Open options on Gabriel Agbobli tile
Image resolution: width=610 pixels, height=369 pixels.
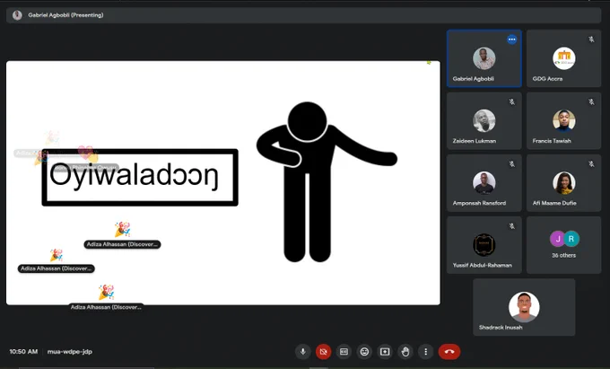[512, 40]
